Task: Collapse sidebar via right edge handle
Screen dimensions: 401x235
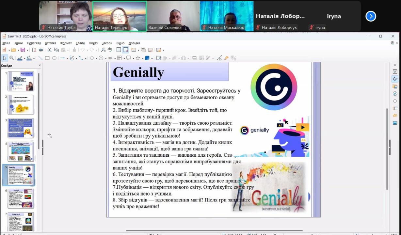Action: click(x=389, y=147)
